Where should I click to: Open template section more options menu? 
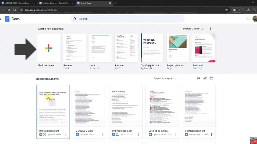click(x=210, y=29)
